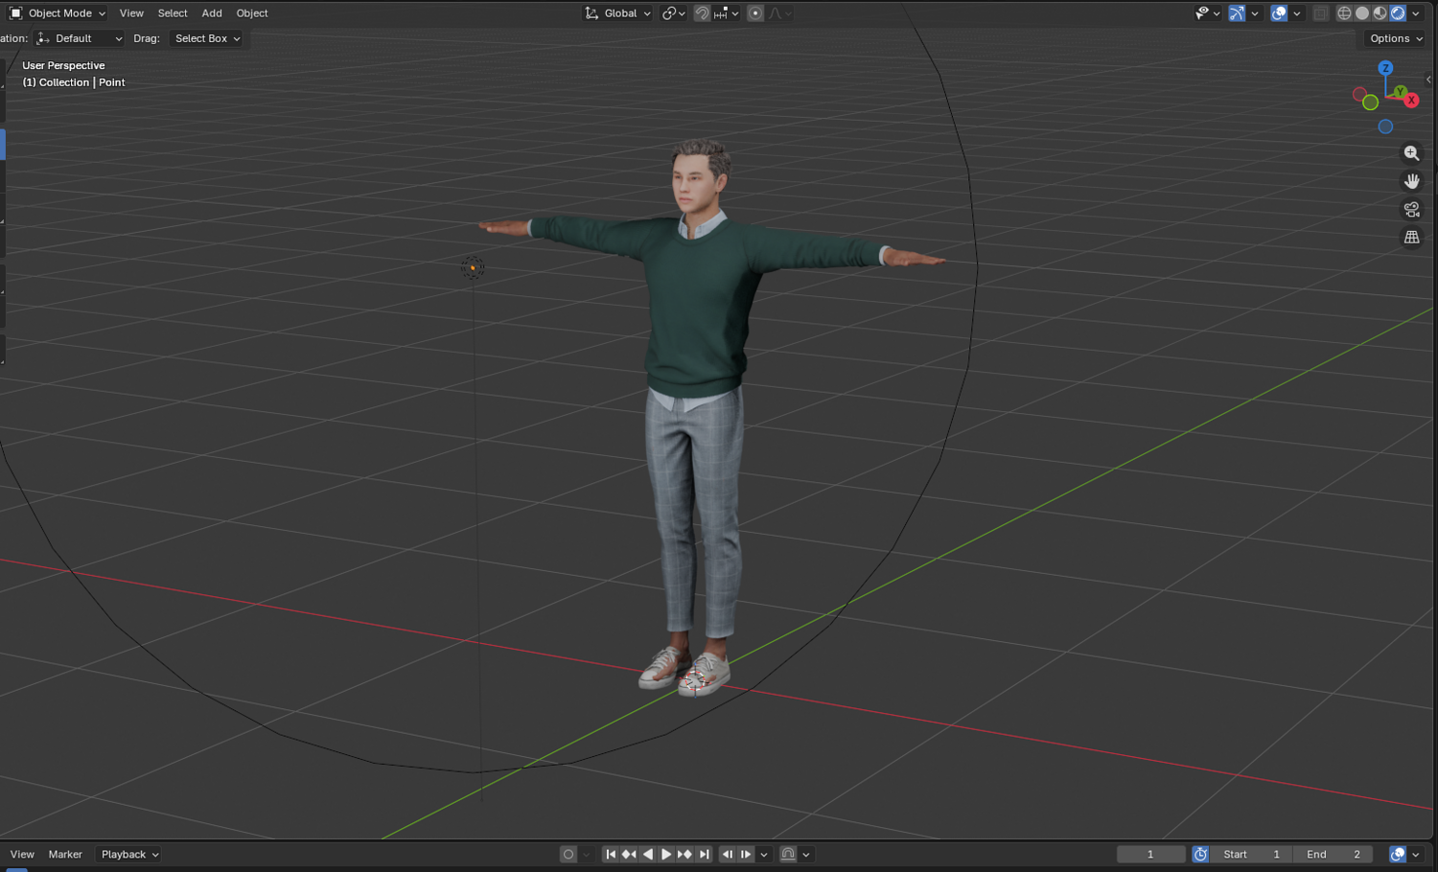
Task: Open the timeline Marker menu
Action: coord(65,854)
